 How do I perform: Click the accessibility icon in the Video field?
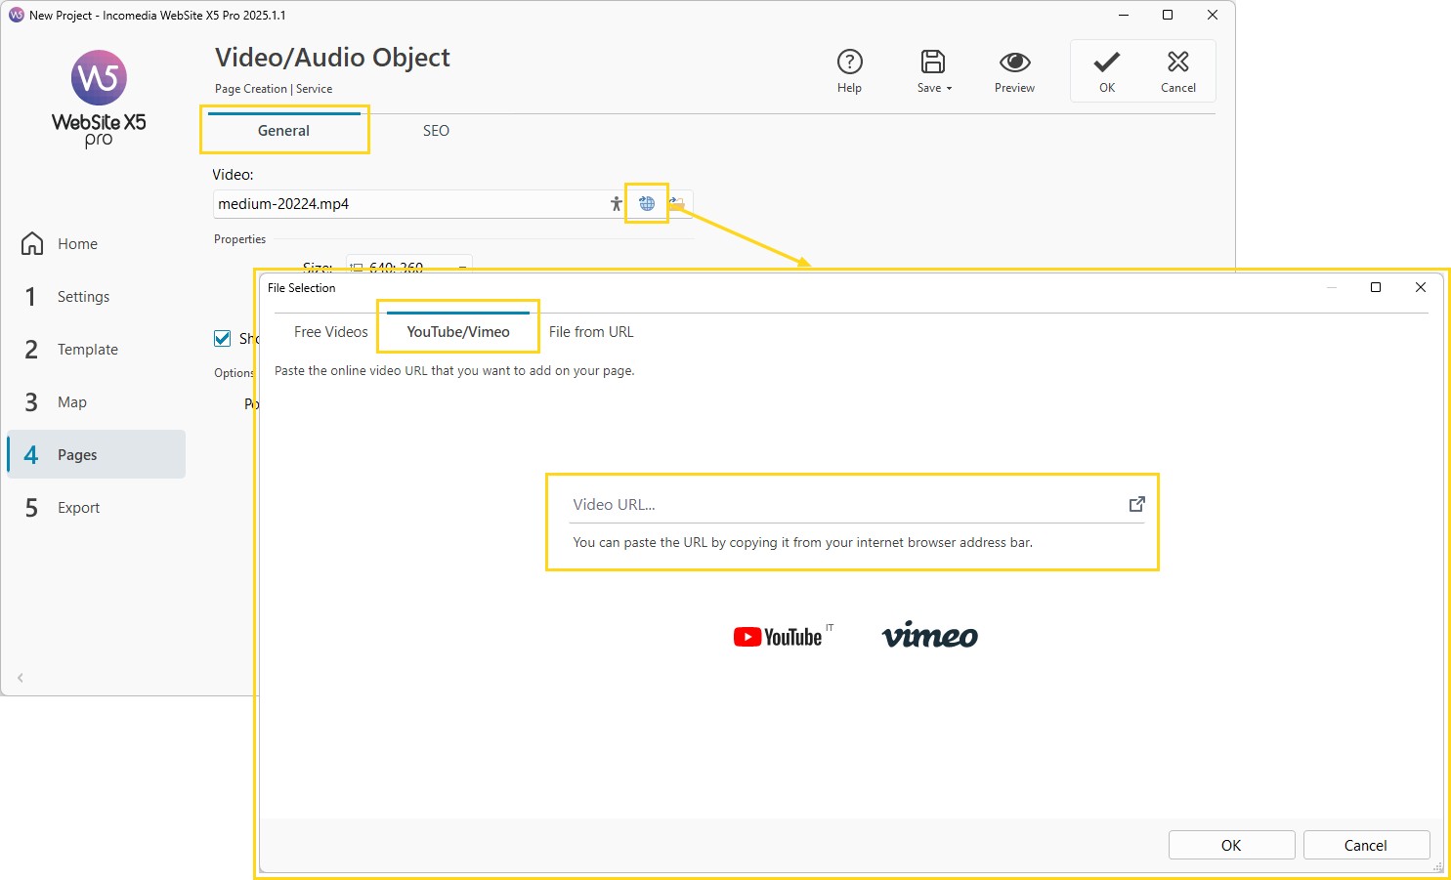(x=616, y=204)
